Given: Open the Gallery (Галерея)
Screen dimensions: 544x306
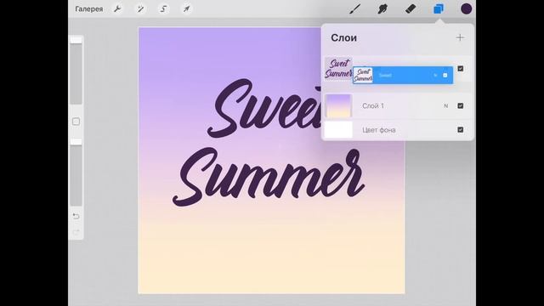Looking at the screenshot, I should click(88, 9).
